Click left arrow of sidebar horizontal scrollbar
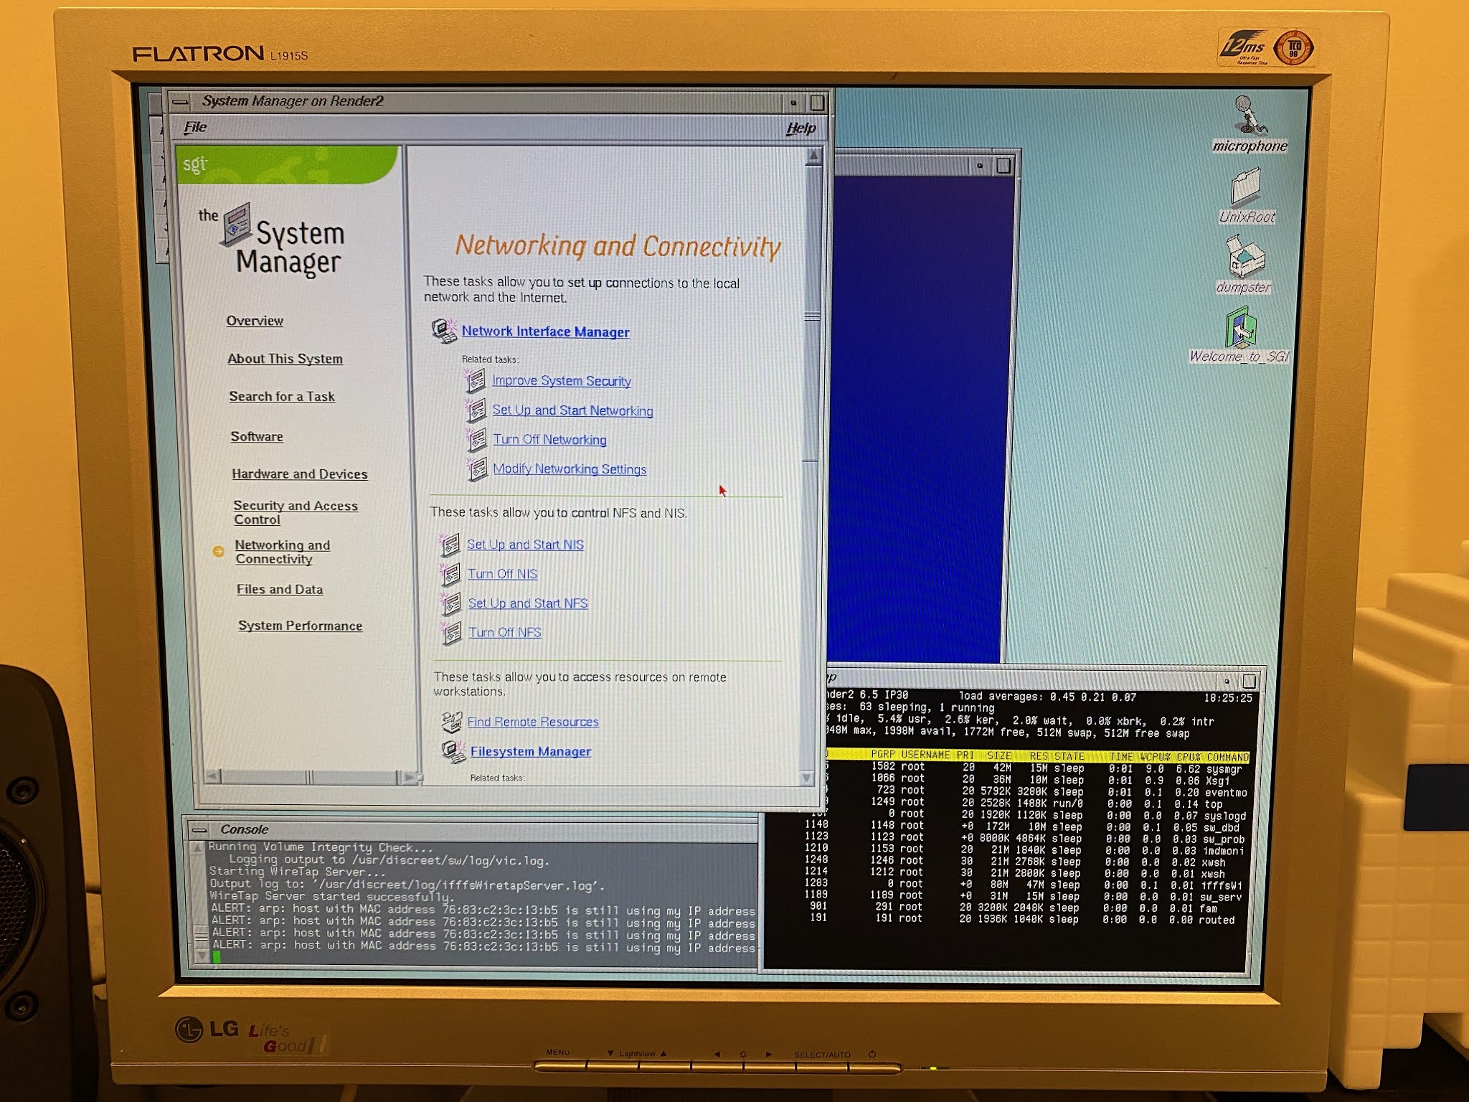The image size is (1469, 1102). 212,776
